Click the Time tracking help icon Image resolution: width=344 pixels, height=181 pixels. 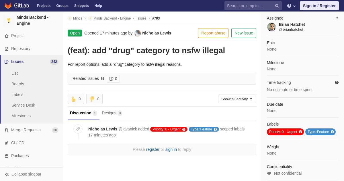pos(337,82)
